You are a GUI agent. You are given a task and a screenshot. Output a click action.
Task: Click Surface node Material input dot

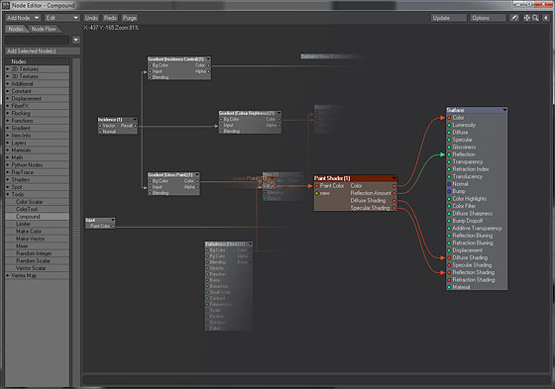449,287
